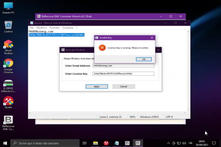This screenshot has height=147, width=221.
Task: Open Notepad ? help menu
Action: 77,28
